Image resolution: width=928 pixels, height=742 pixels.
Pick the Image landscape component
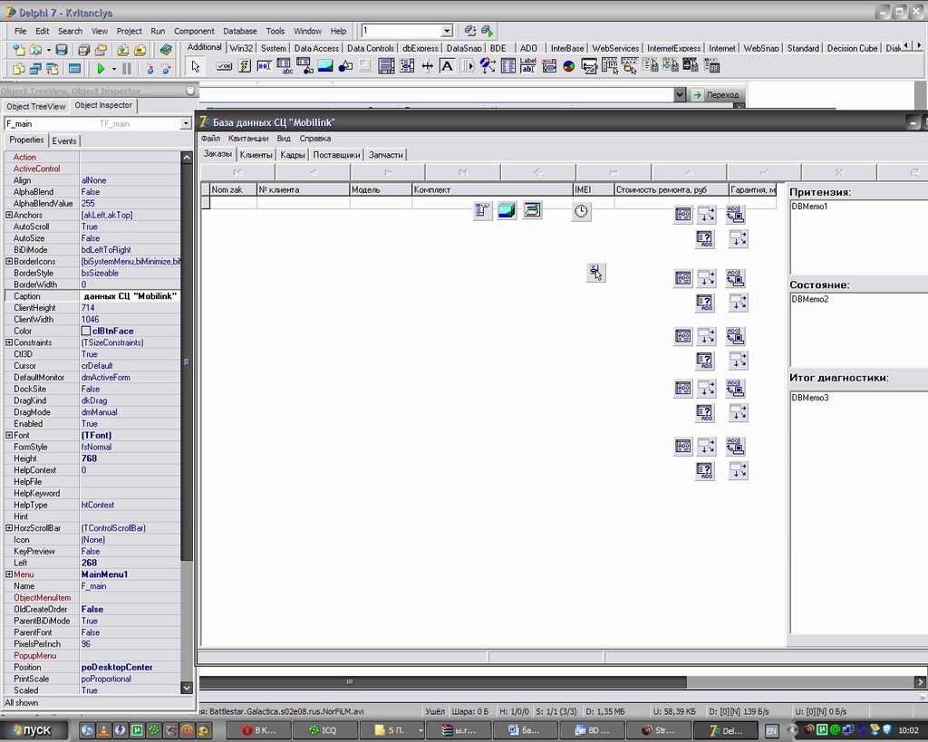tap(325, 66)
